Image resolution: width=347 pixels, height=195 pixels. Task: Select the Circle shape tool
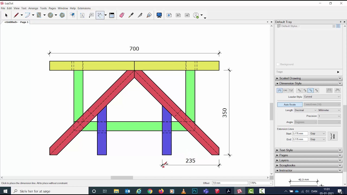50,15
